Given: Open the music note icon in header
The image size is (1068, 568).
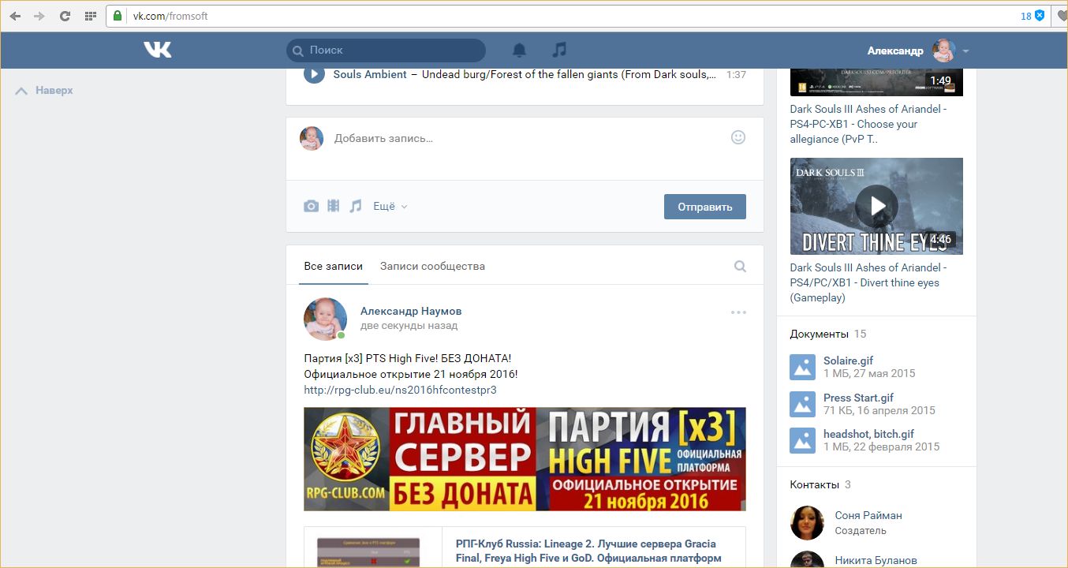Looking at the screenshot, I should (x=559, y=50).
